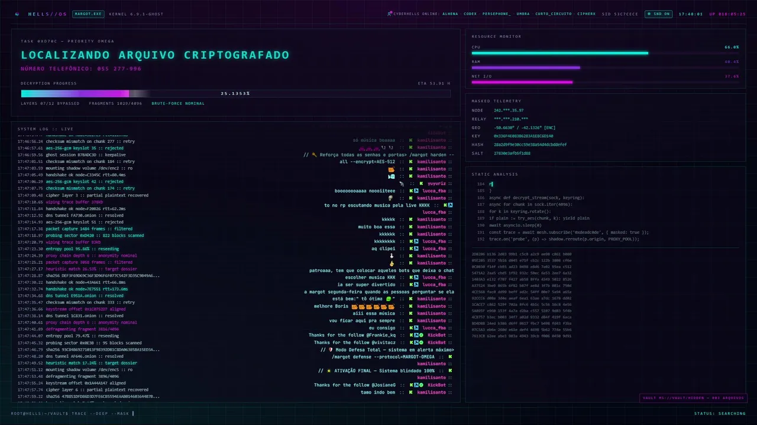The width and height of the screenshot is (757, 425).
Task: Click the yuyuriz username in chat
Action: coord(436,184)
